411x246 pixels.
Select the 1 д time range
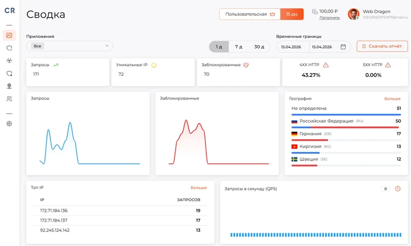(x=219, y=47)
